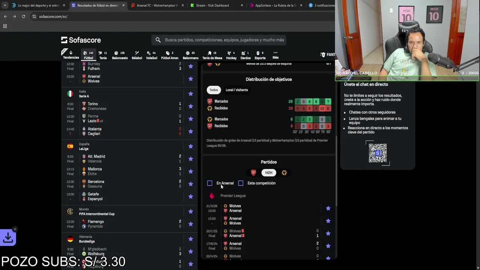The height and width of the screenshot is (270, 480).
Task: Open the apps grid icon in the bookmarks bar
Action: 5,26
